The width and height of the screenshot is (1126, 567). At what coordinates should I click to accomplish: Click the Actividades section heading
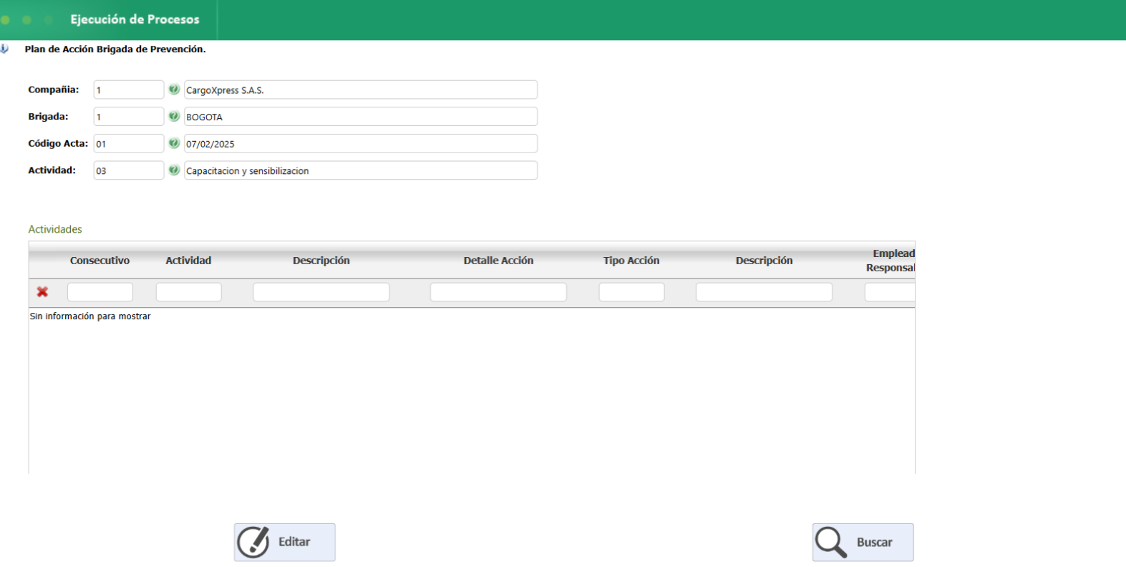click(x=55, y=229)
